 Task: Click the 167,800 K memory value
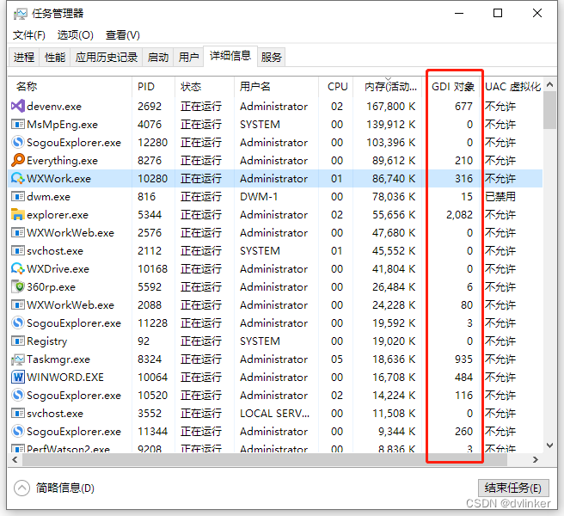(390, 107)
